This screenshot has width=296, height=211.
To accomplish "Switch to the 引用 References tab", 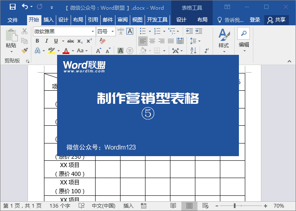I will pyautogui.click(x=93, y=19).
